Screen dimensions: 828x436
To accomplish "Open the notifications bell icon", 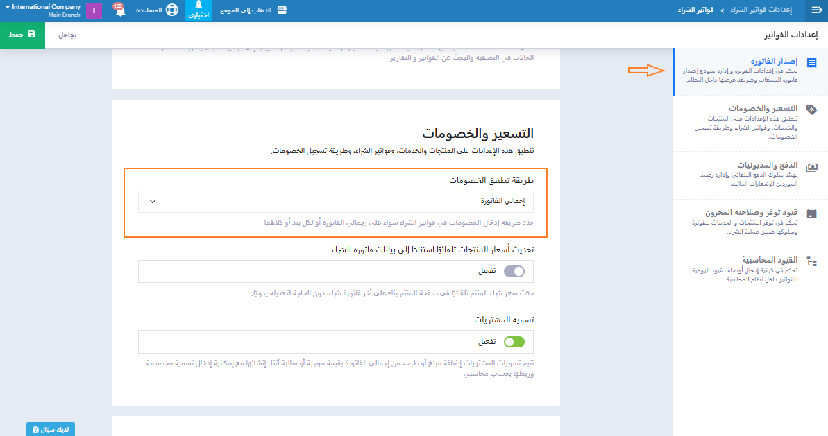I will (x=118, y=12).
